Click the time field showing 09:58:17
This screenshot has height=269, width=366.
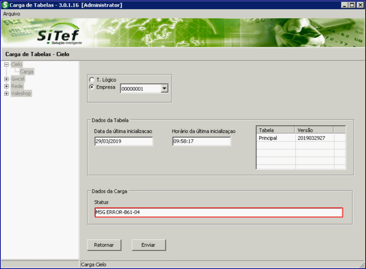point(201,141)
